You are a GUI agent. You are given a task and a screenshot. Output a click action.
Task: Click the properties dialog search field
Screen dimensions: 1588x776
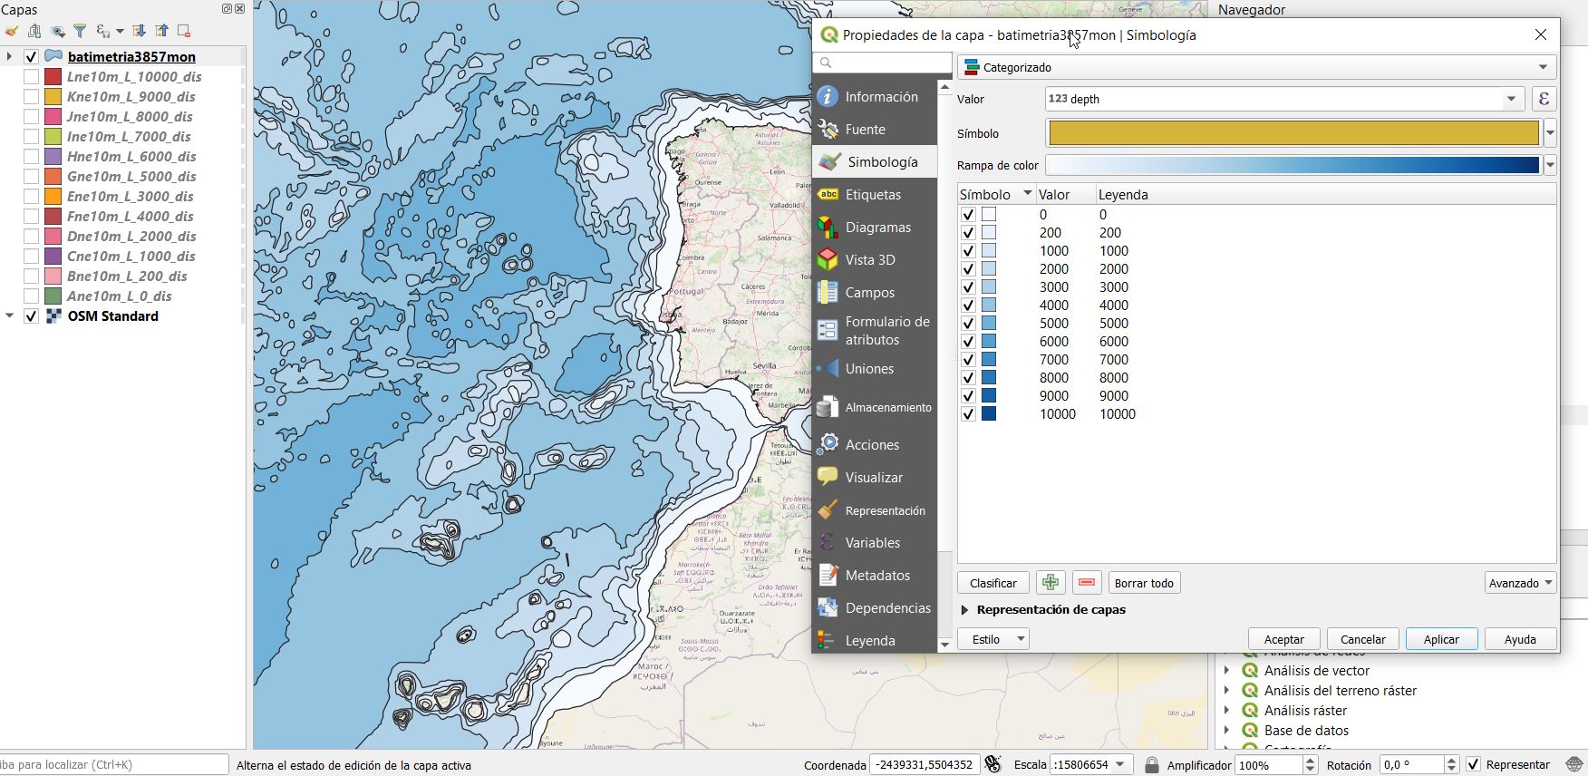pos(882,63)
